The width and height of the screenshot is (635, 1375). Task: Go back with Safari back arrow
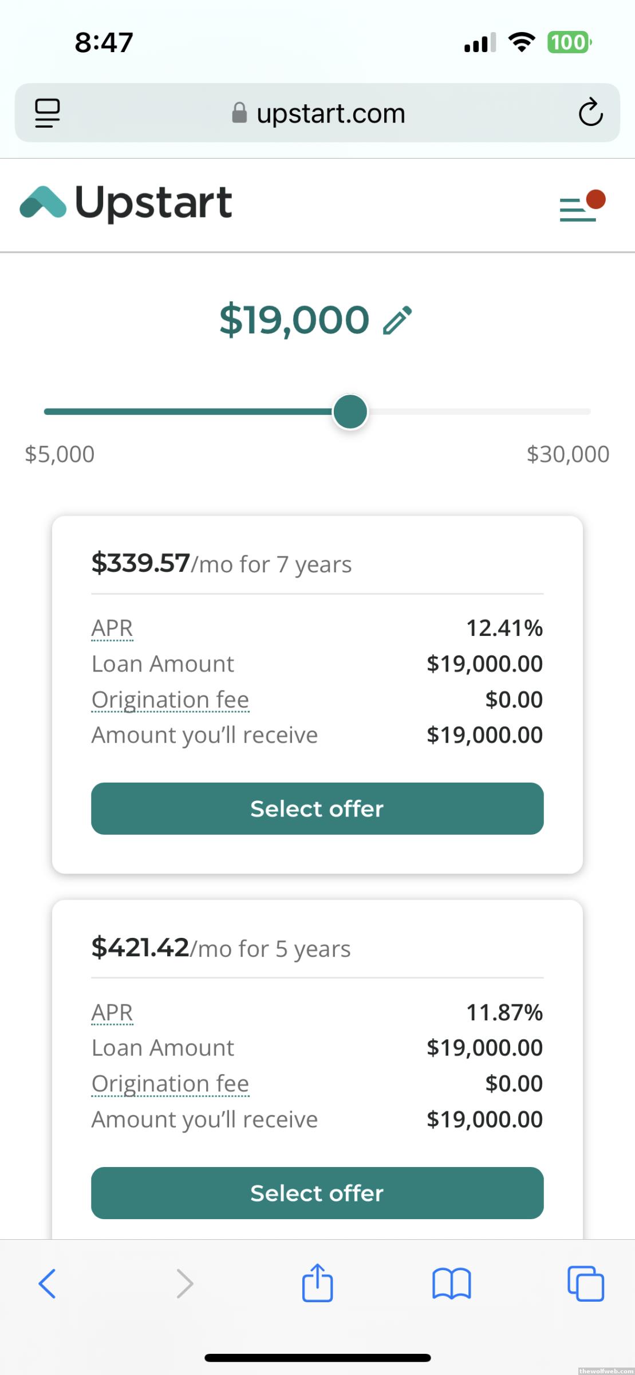click(47, 1283)
